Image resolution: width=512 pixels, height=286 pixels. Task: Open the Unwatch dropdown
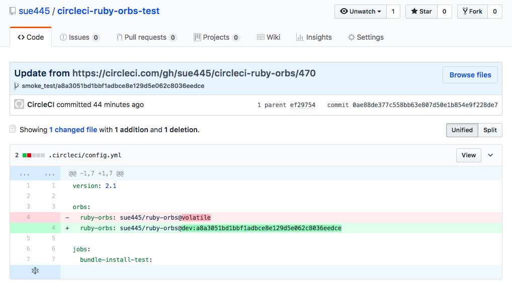(361, 12)
